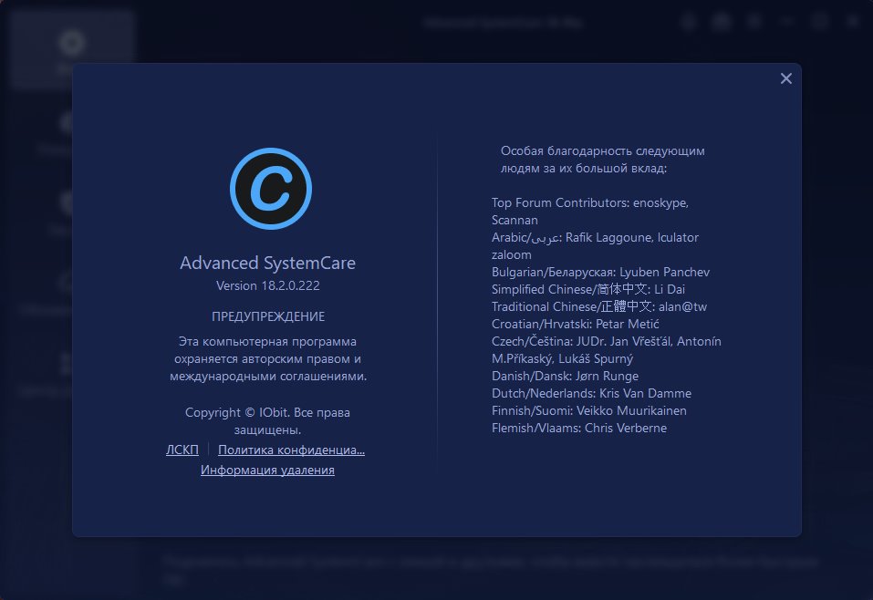Click the Advanced SystemCare product name text
873x600 pixels.
(x=267, y=263)
